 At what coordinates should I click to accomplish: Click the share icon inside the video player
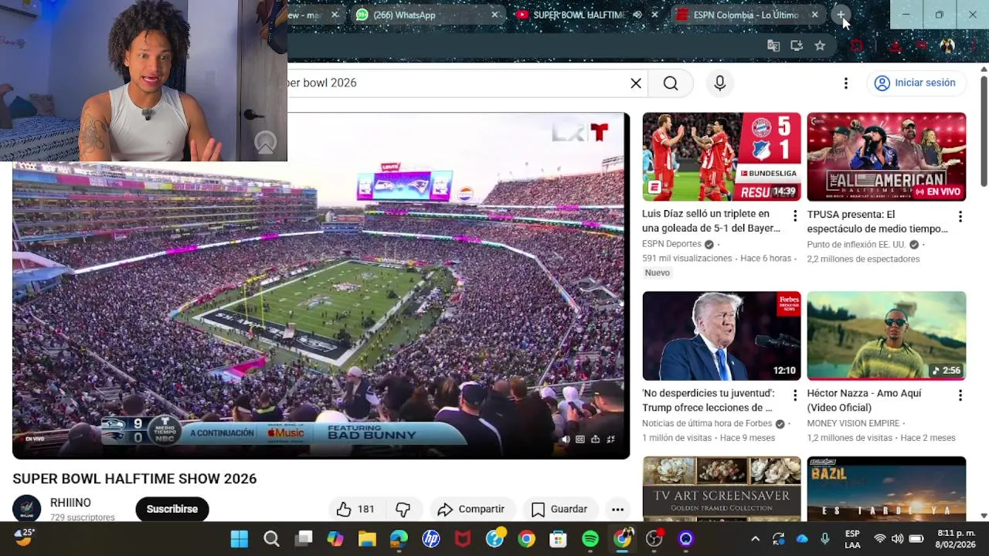tap(596, 439)
